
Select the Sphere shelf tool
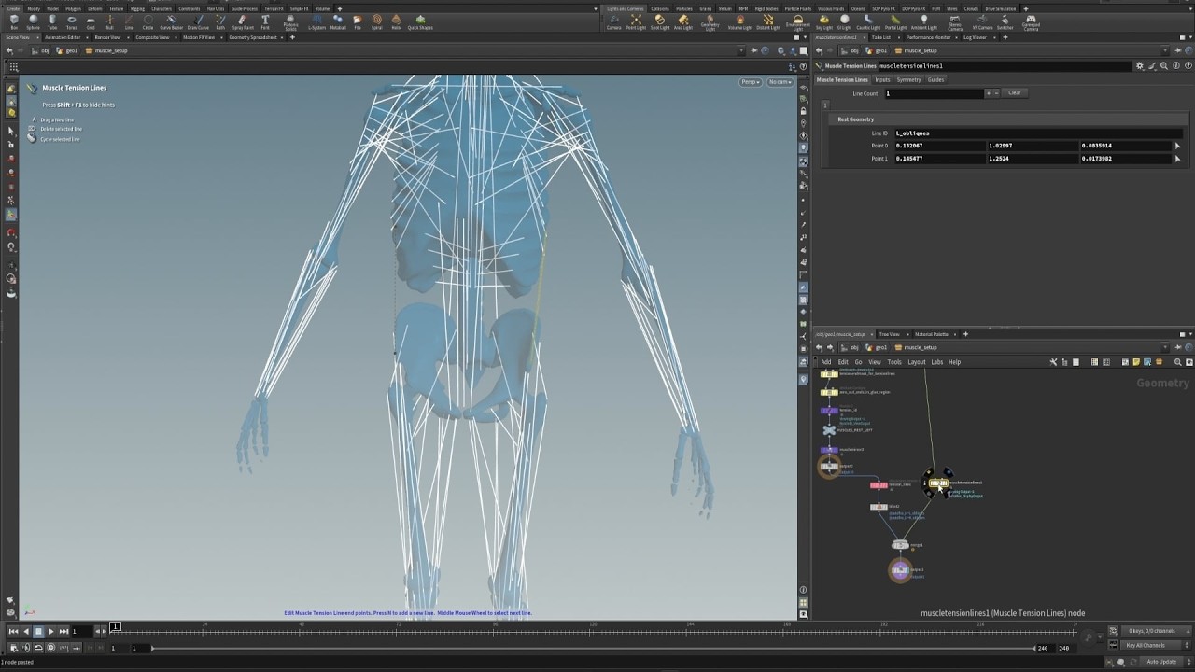tap(33, 21)
